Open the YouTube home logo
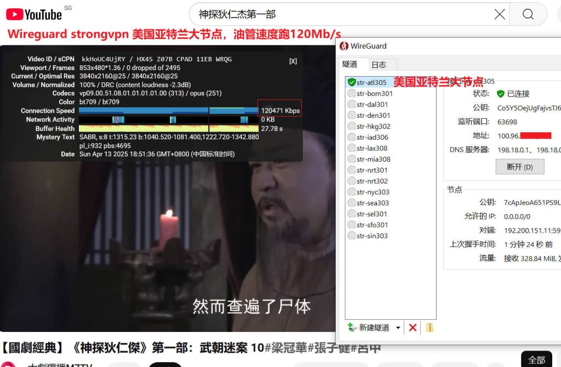Image resolution: width=561 pixels, height=367 pixels. click(x=34, y=14)
